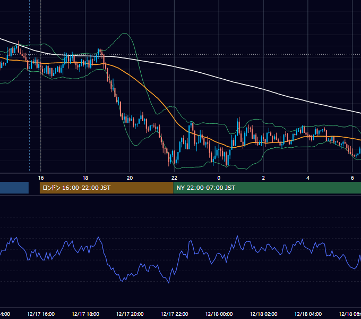Select the NY 22:00-07:00 JST session bar
Image resolution: width=361 pixels, height=319 pixels.
(x=267, y=188)
